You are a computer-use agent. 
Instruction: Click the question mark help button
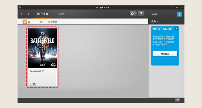pos(141,13)
